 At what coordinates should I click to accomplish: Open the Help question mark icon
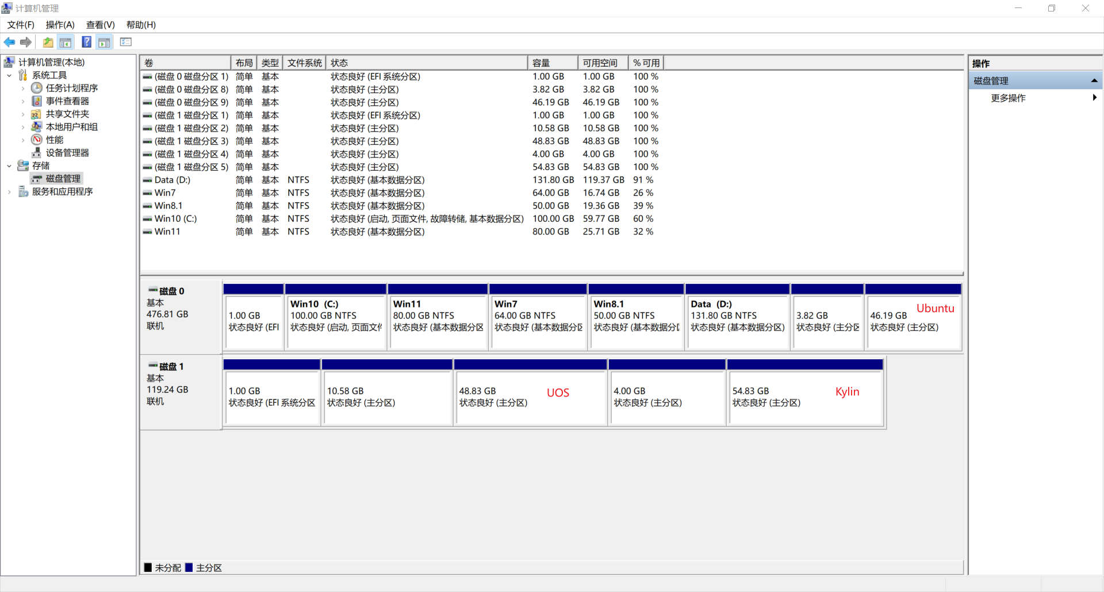point(86,42)
